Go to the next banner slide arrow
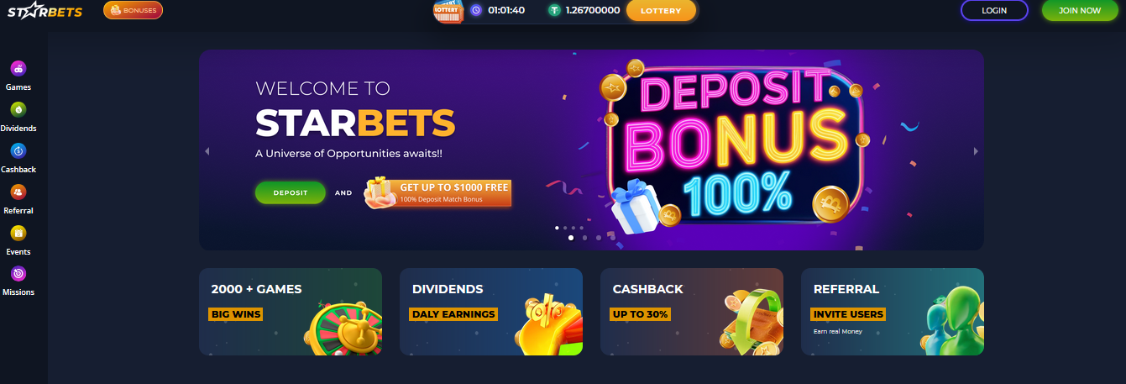 tap(976, 151)
